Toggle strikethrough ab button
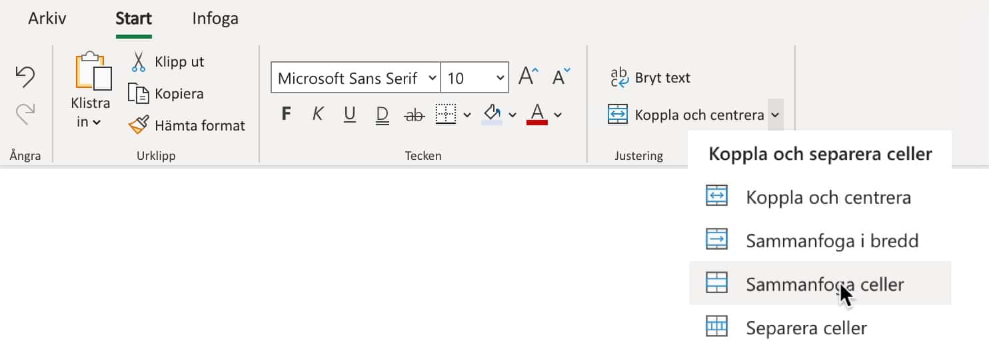 tap(414, 115)
